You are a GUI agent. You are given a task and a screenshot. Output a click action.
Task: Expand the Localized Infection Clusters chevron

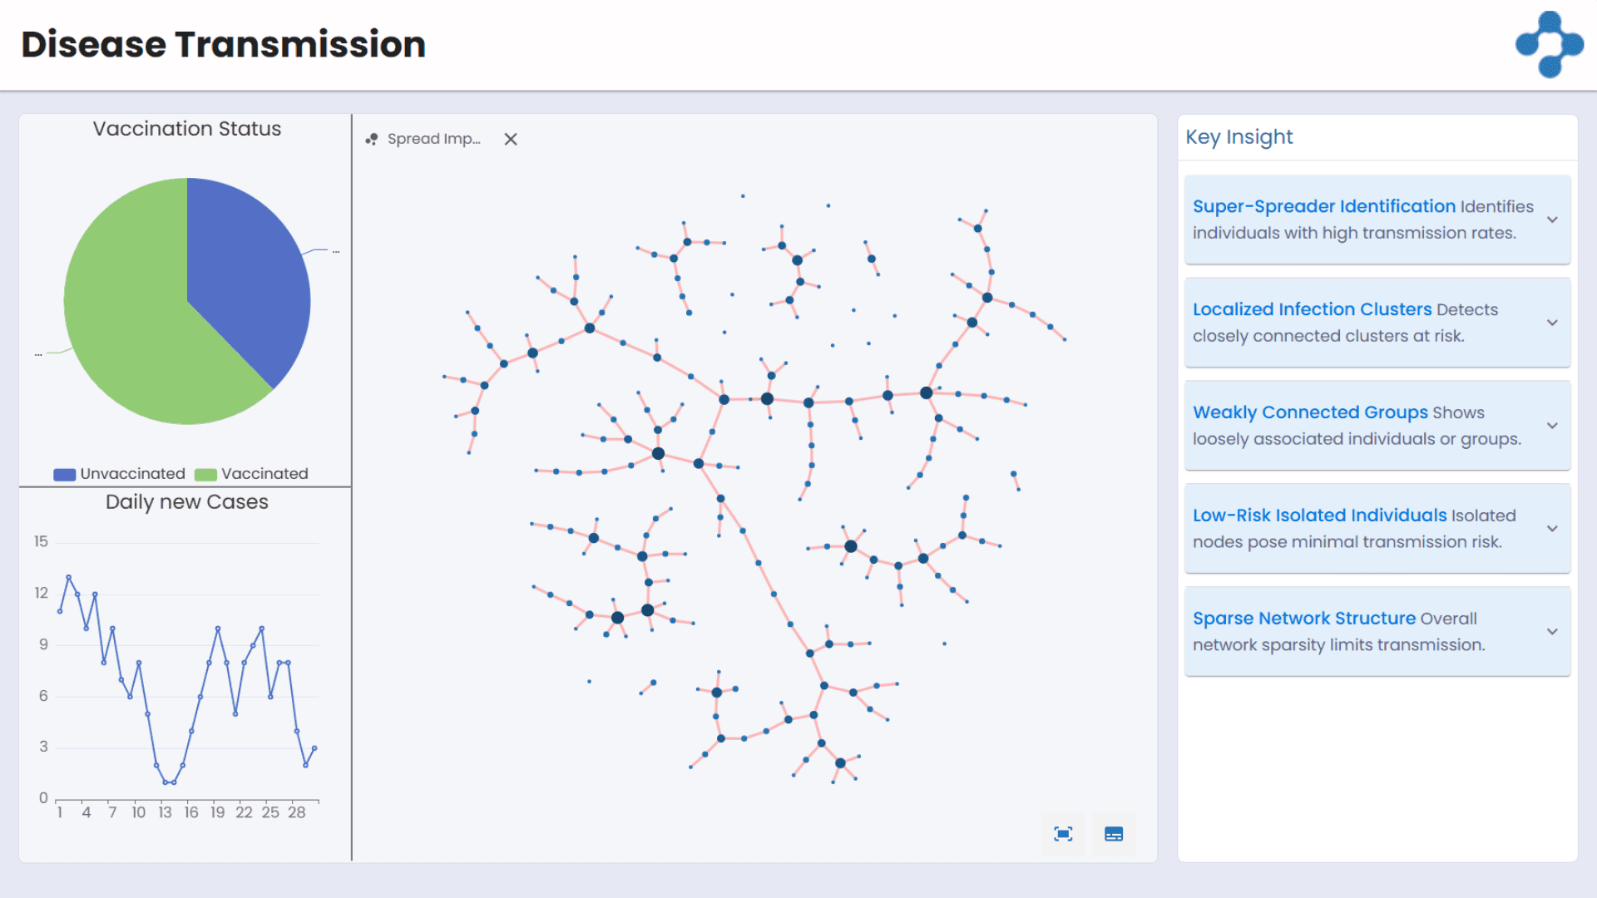coord(1552,323)
